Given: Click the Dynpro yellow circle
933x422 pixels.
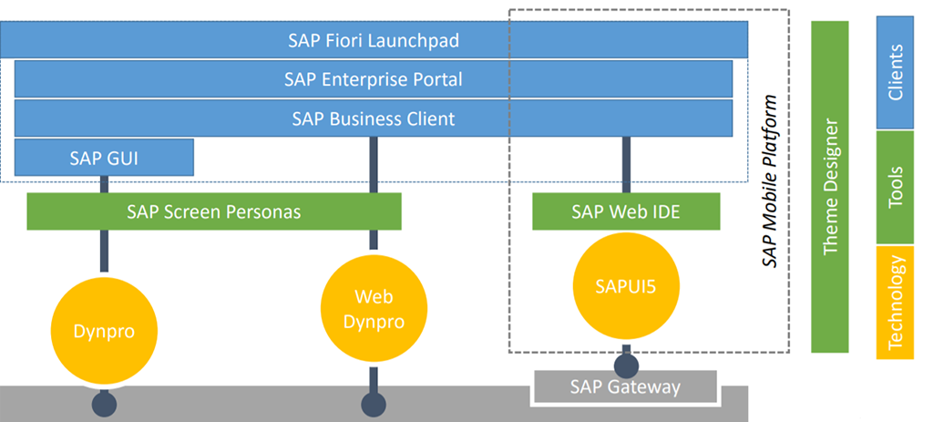Looking at the screenshot, I should tap(104, 332).
